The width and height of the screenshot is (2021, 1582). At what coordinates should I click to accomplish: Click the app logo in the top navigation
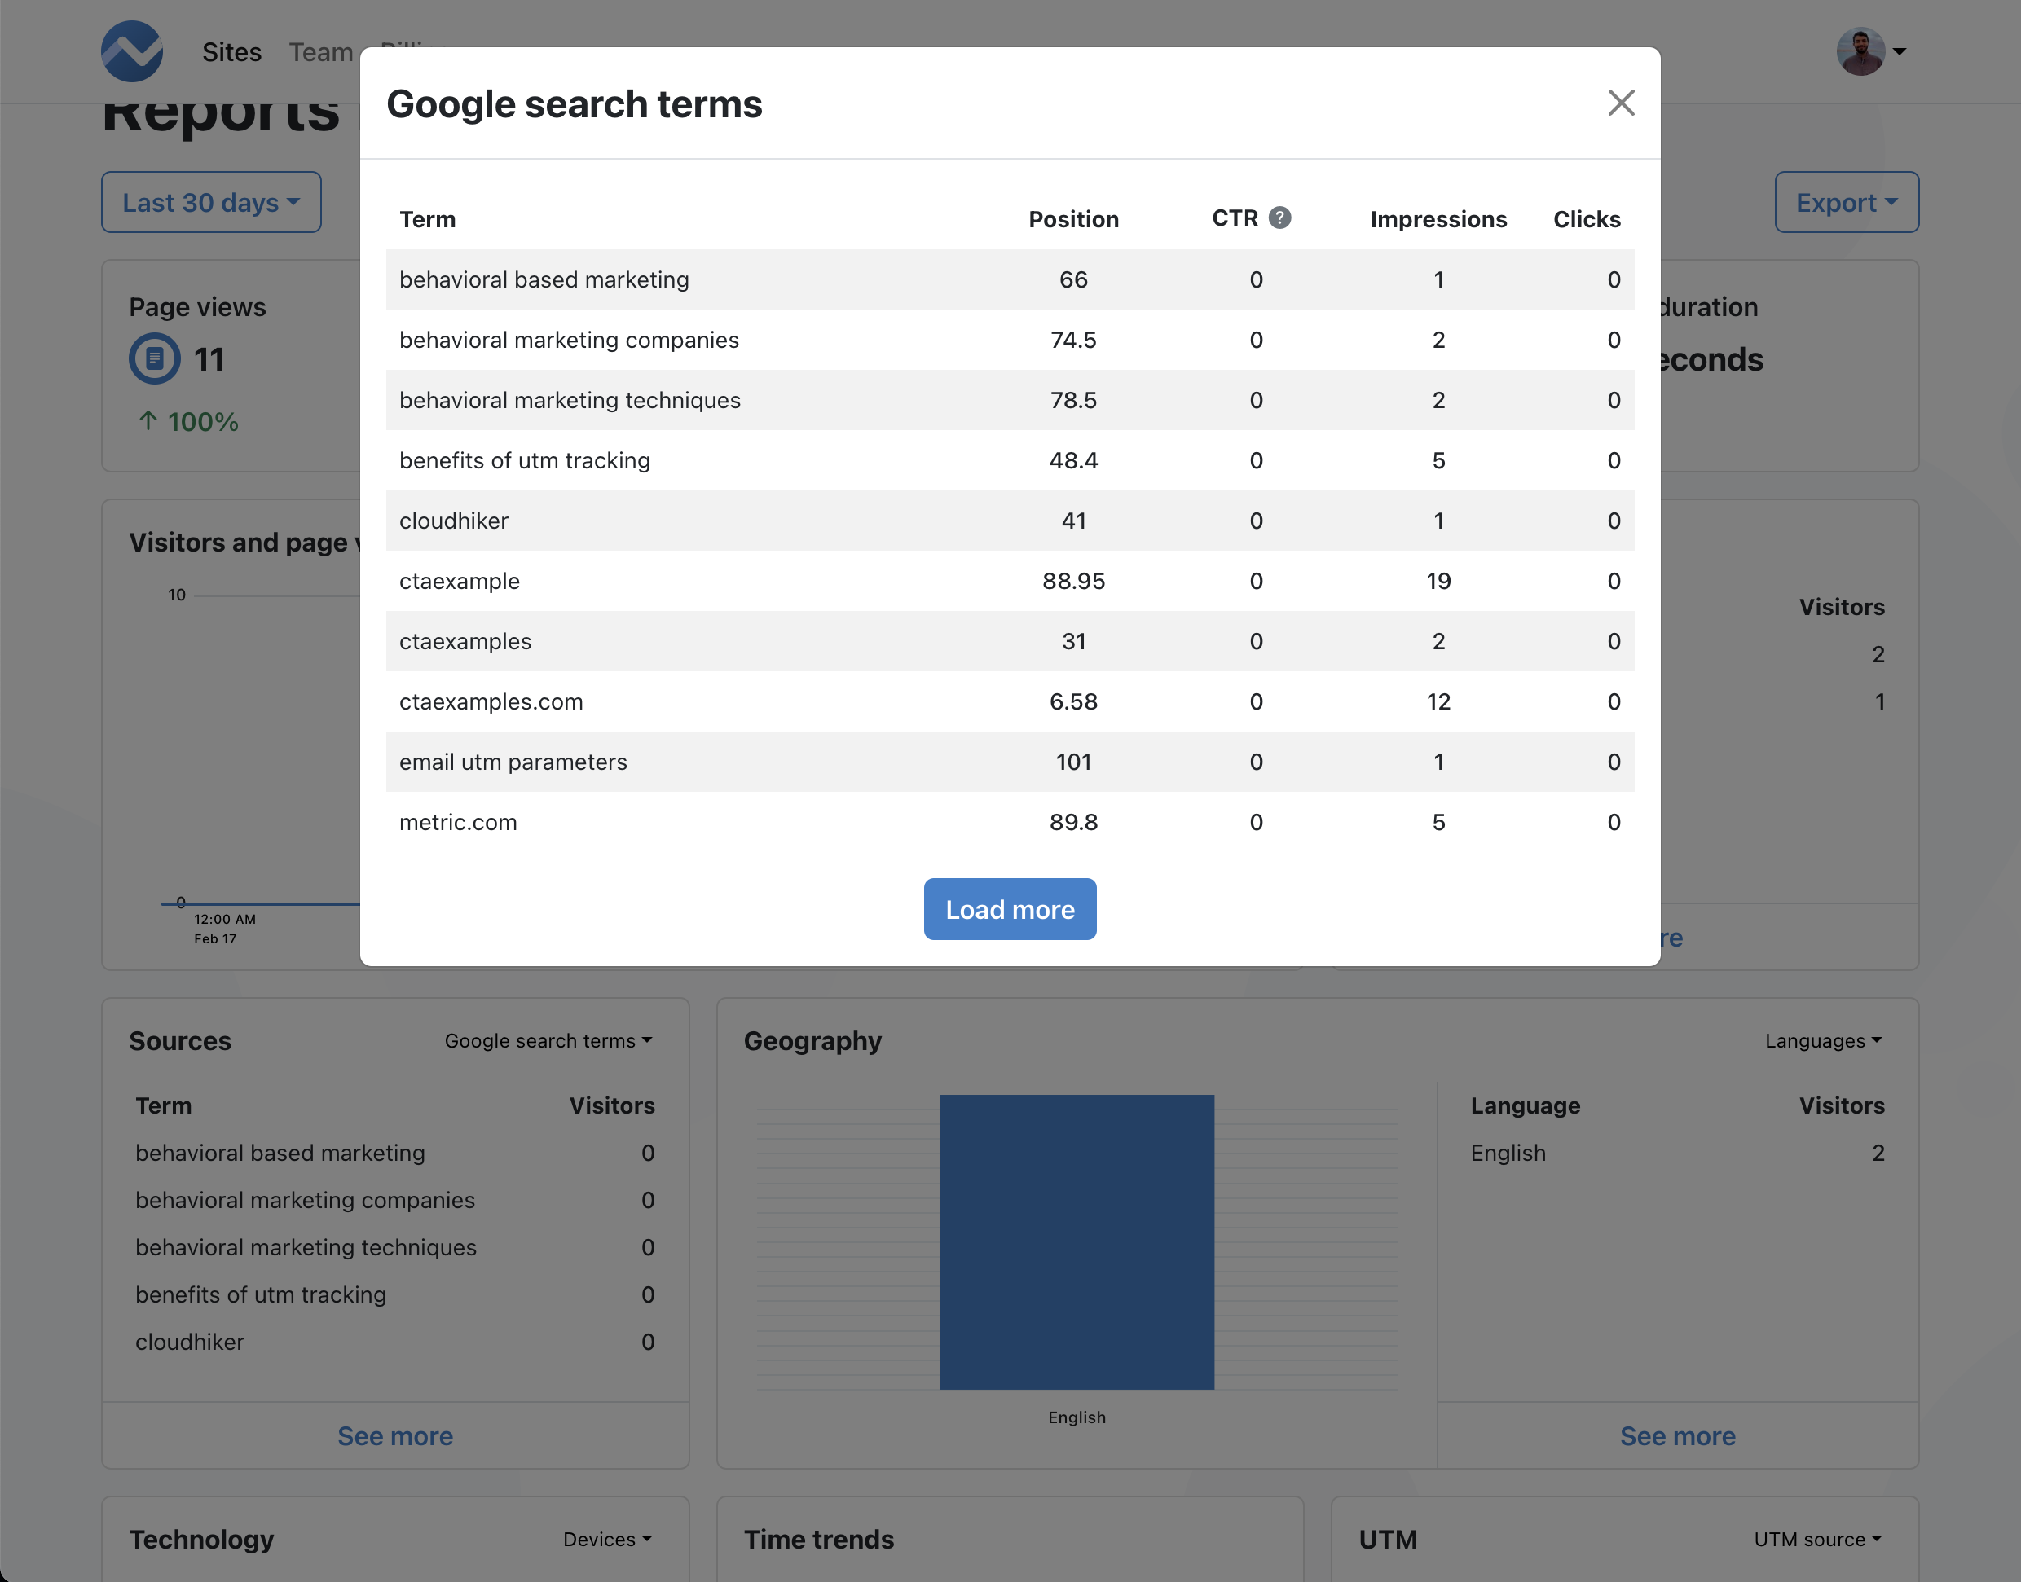coord(131,51)
